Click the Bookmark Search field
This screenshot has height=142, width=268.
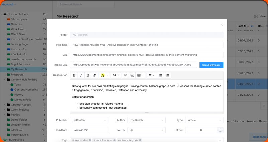[x=85, y=5]
